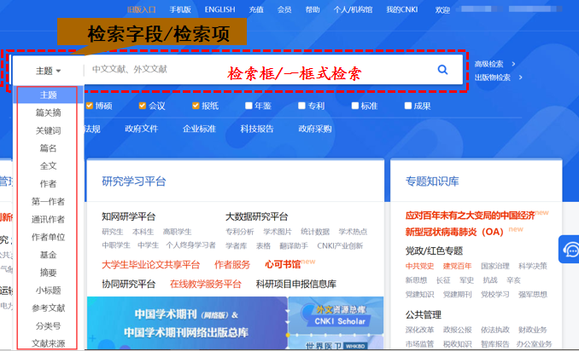Image resolution: width=579 pixels, height=351 pixels.
Task: Open 企业标准 database link
Action: click(x=199, y=129)
